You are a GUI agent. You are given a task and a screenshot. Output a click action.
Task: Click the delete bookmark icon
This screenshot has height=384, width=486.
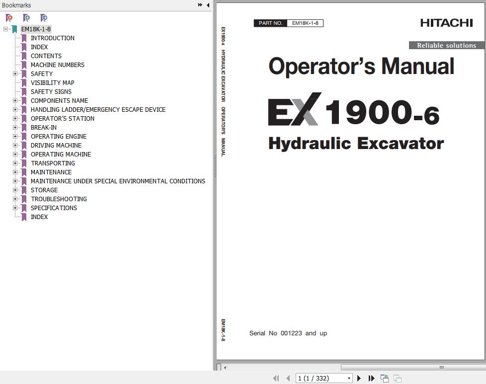[x=9, y=18]
